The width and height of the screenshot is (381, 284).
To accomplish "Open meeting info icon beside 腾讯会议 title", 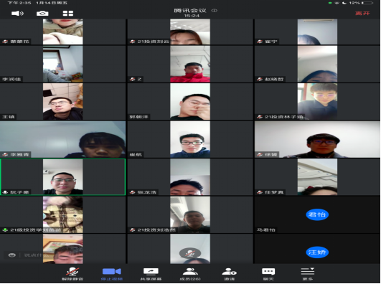I will [x=214, y=11].
